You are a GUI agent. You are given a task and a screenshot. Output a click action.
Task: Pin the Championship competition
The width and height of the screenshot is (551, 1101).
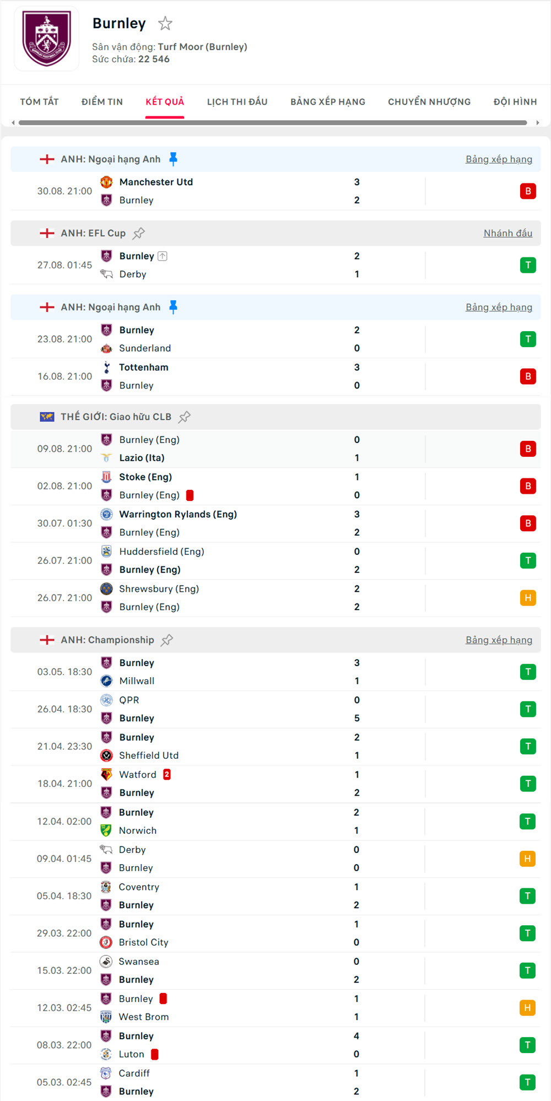pyautogui.click(x=167, y=640)
